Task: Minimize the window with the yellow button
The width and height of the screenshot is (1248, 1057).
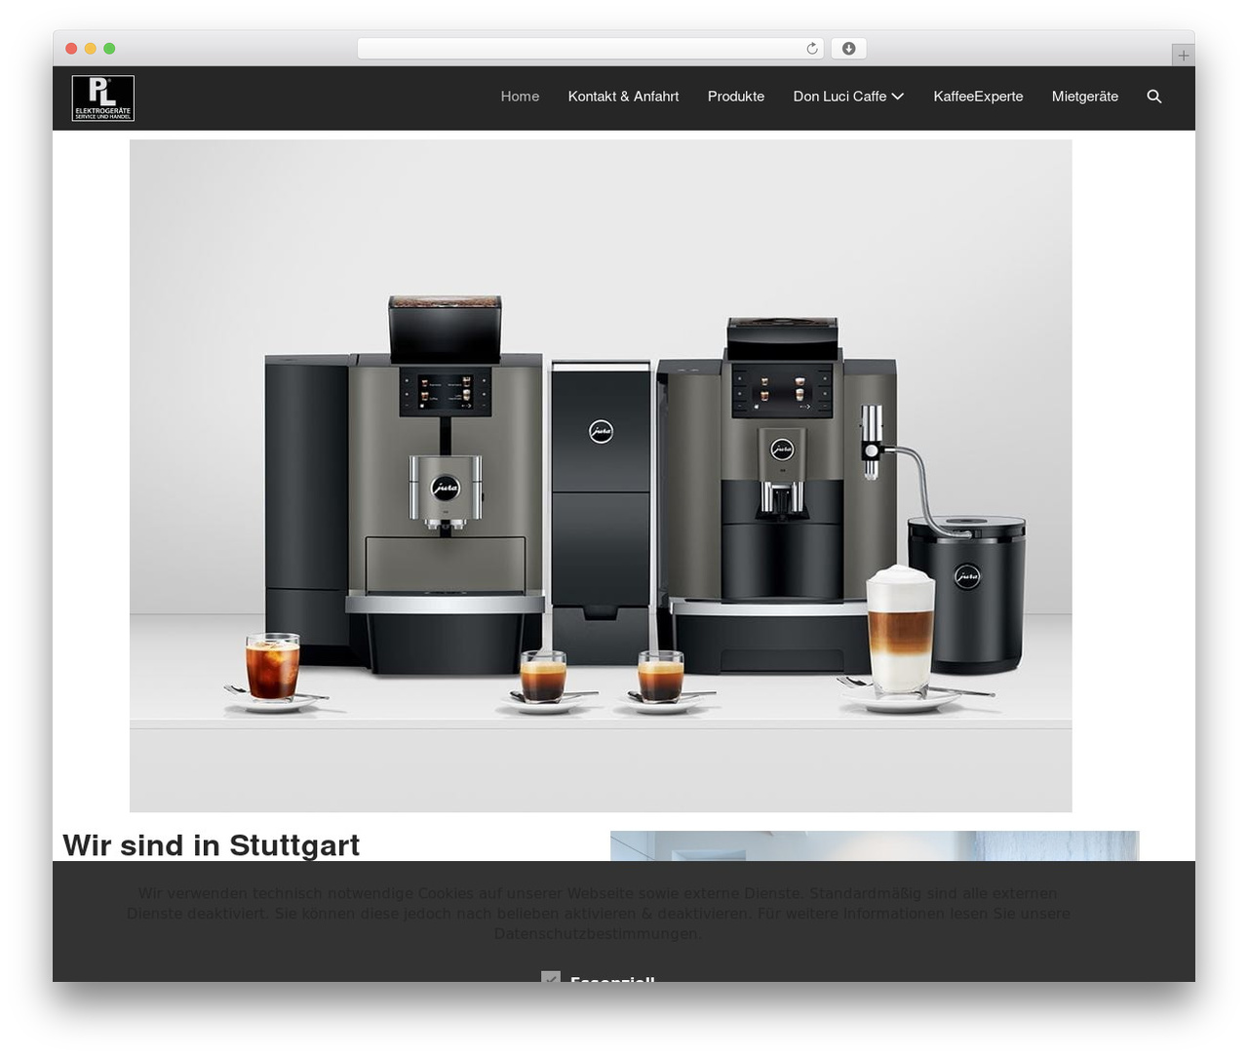Action: pos(91,49)
